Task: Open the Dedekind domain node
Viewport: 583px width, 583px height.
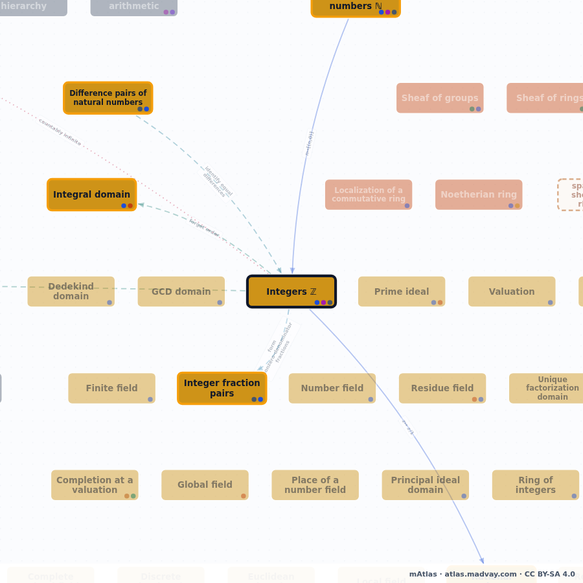Action: coord(71,291)
